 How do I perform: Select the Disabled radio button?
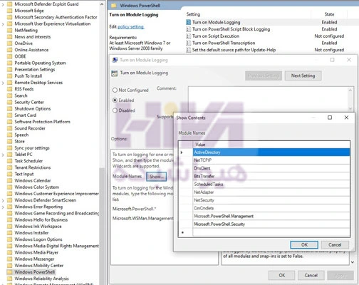click(x=115, y=110)
